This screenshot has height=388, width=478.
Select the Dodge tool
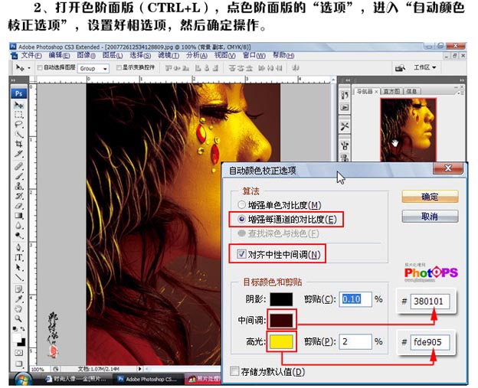click(x=18, y=235)
